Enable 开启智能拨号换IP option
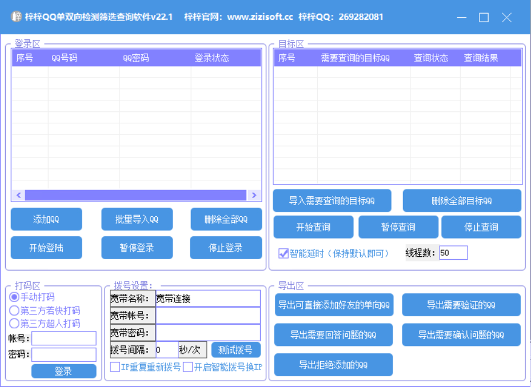This screenshot has width=531, height=387. [x=187, y=367]
